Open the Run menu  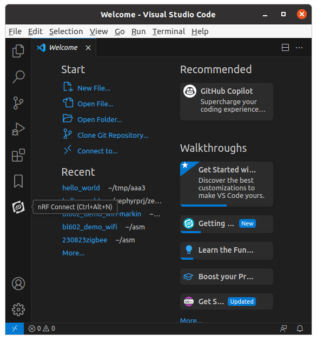[x=138, y=31]
